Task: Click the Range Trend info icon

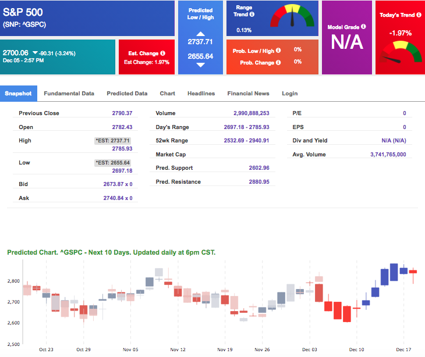Action: click(252, 15)
